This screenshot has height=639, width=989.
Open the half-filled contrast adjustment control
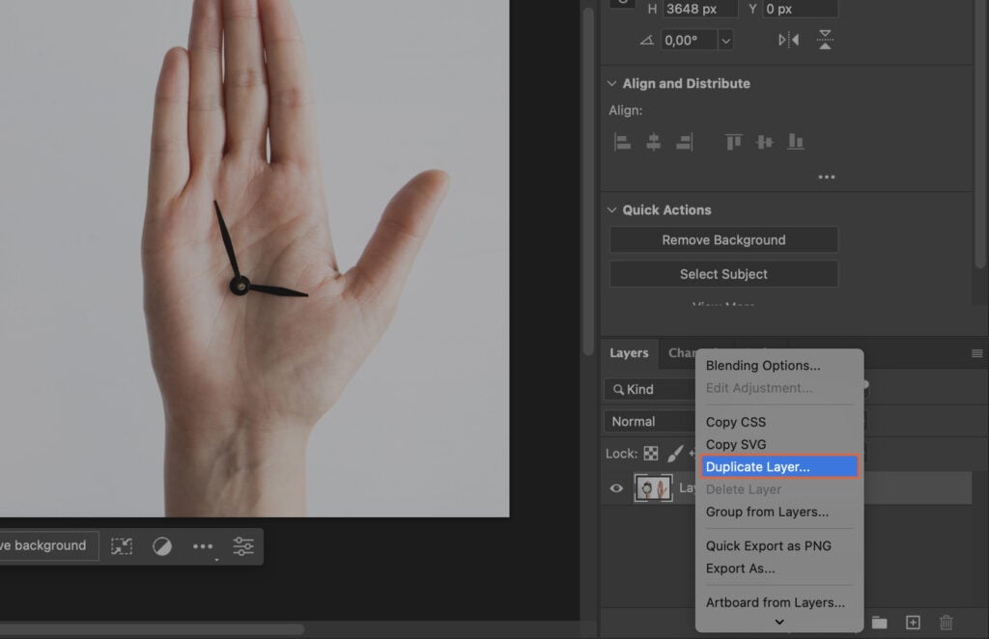pos(162,545)
